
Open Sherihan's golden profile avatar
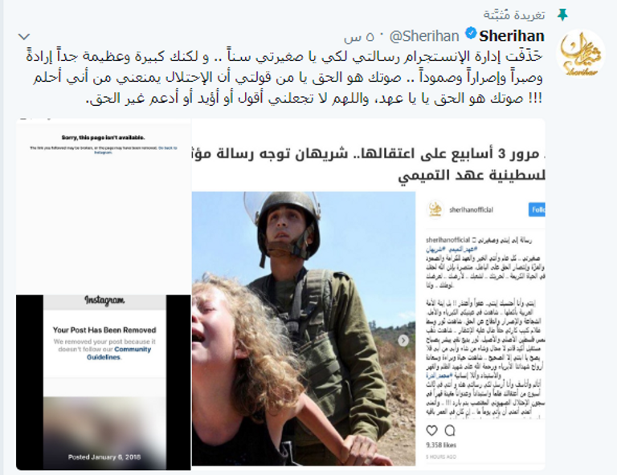coord(580,54)
